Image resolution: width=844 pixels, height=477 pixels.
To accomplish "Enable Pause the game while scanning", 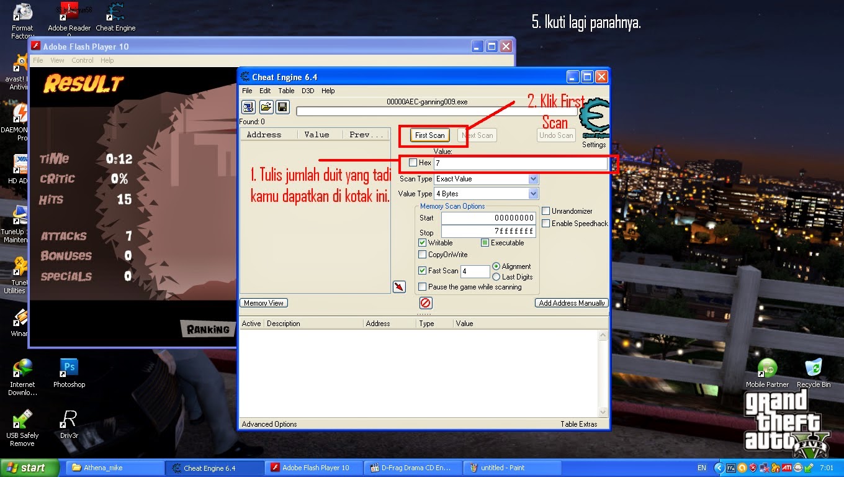I will pyautogui.click(x=423, y=287).
